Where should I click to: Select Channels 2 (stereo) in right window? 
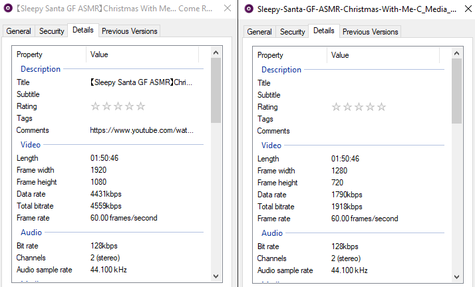tap(346, 258)
